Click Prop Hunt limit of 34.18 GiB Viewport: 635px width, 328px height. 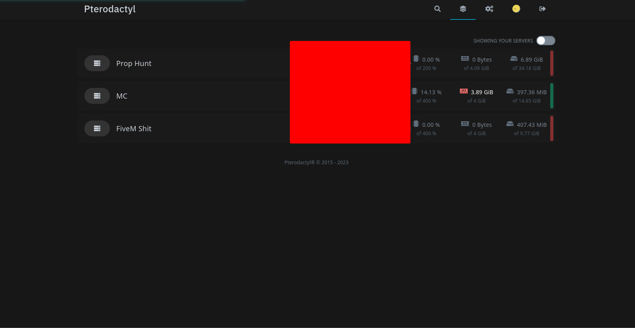click(527, 68)
